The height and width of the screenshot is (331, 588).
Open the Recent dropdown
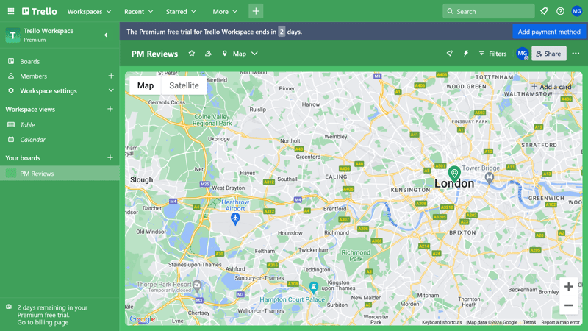point(138,11)
